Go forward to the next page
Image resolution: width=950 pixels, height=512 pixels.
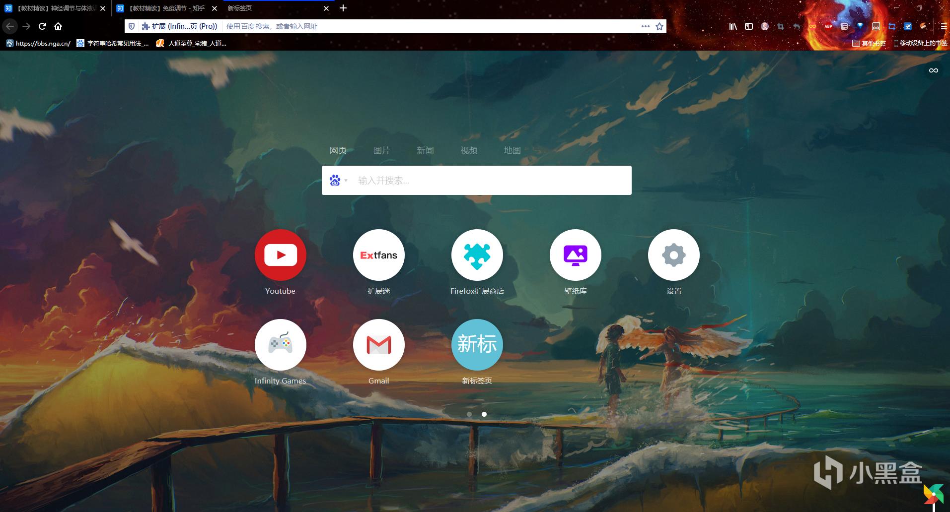26,26
